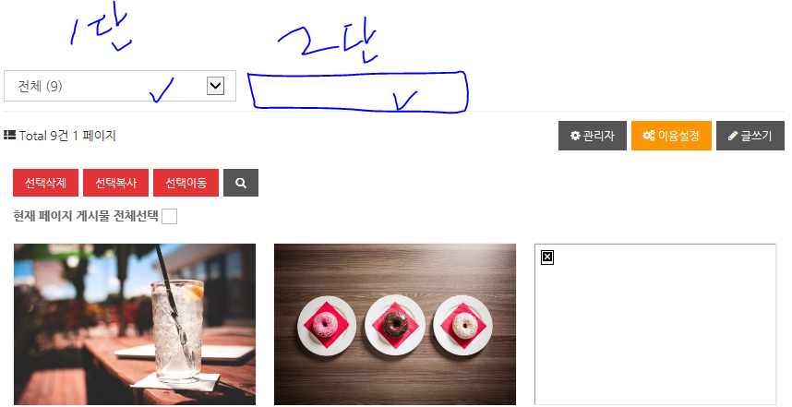This screenshot has width=792, height=407.
Task: Click the 글쓰기 write post button
Action: pyautogui.click(x=750, y=136)
